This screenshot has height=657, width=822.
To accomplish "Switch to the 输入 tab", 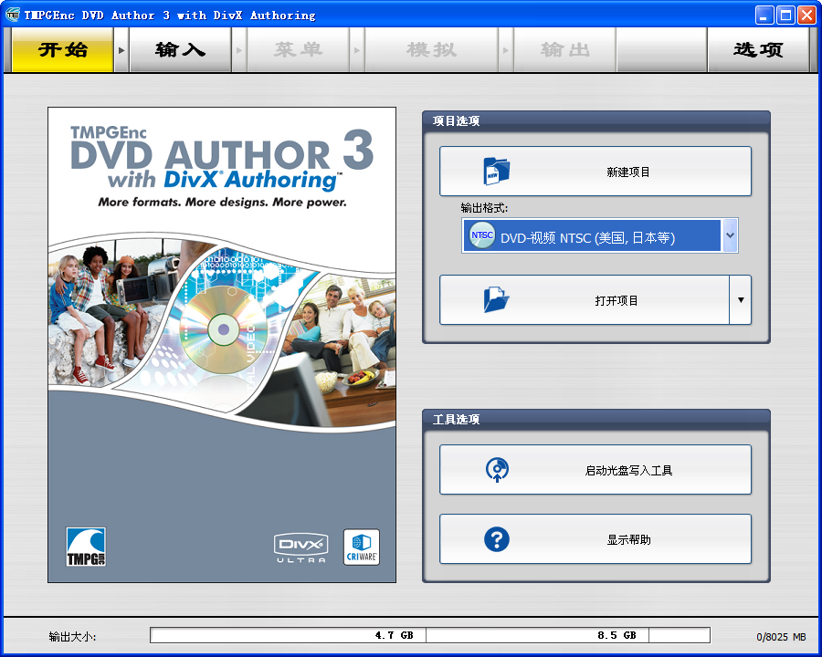I will 180,50.
